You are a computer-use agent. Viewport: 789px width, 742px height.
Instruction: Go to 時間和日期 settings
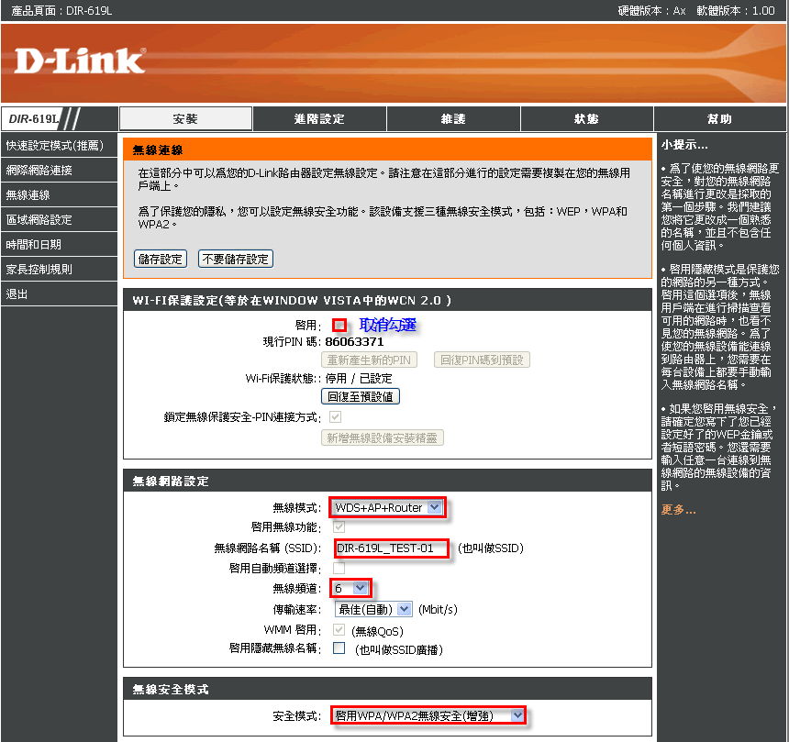(x=59, y=245)
